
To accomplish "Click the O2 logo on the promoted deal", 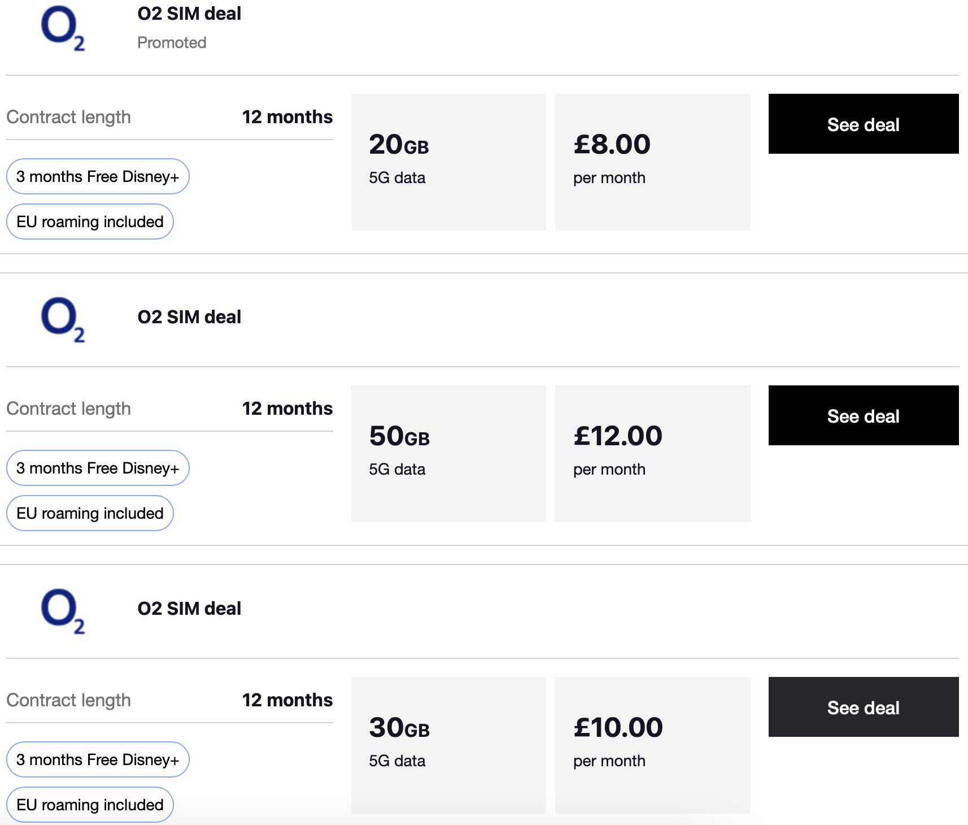I will 62,28.
